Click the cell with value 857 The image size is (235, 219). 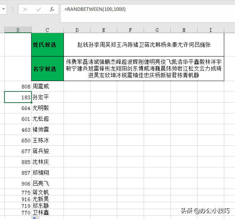[x=18, y=173]
